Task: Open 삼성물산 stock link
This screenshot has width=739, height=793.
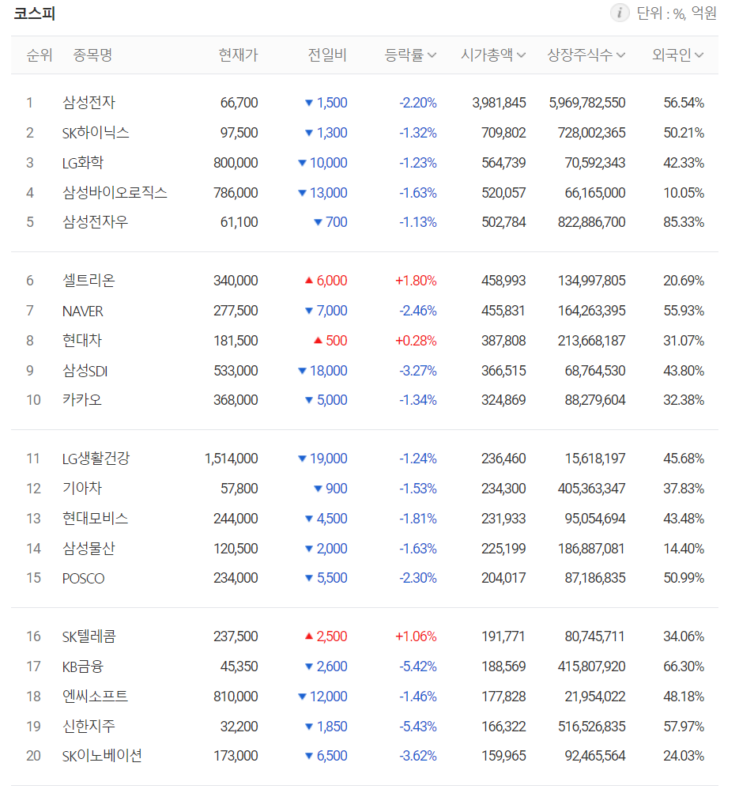Action: click(89, 549)
